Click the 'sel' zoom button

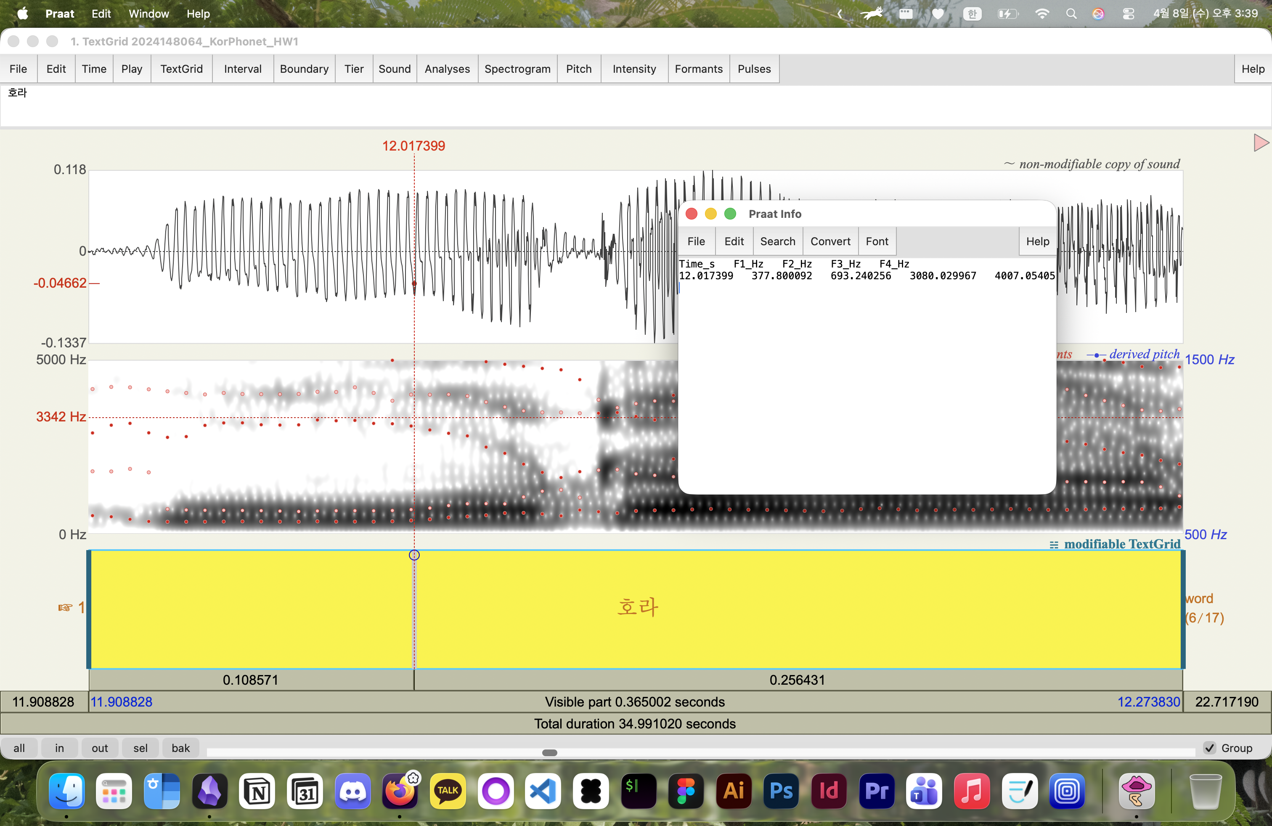click(x=140, y=748)
